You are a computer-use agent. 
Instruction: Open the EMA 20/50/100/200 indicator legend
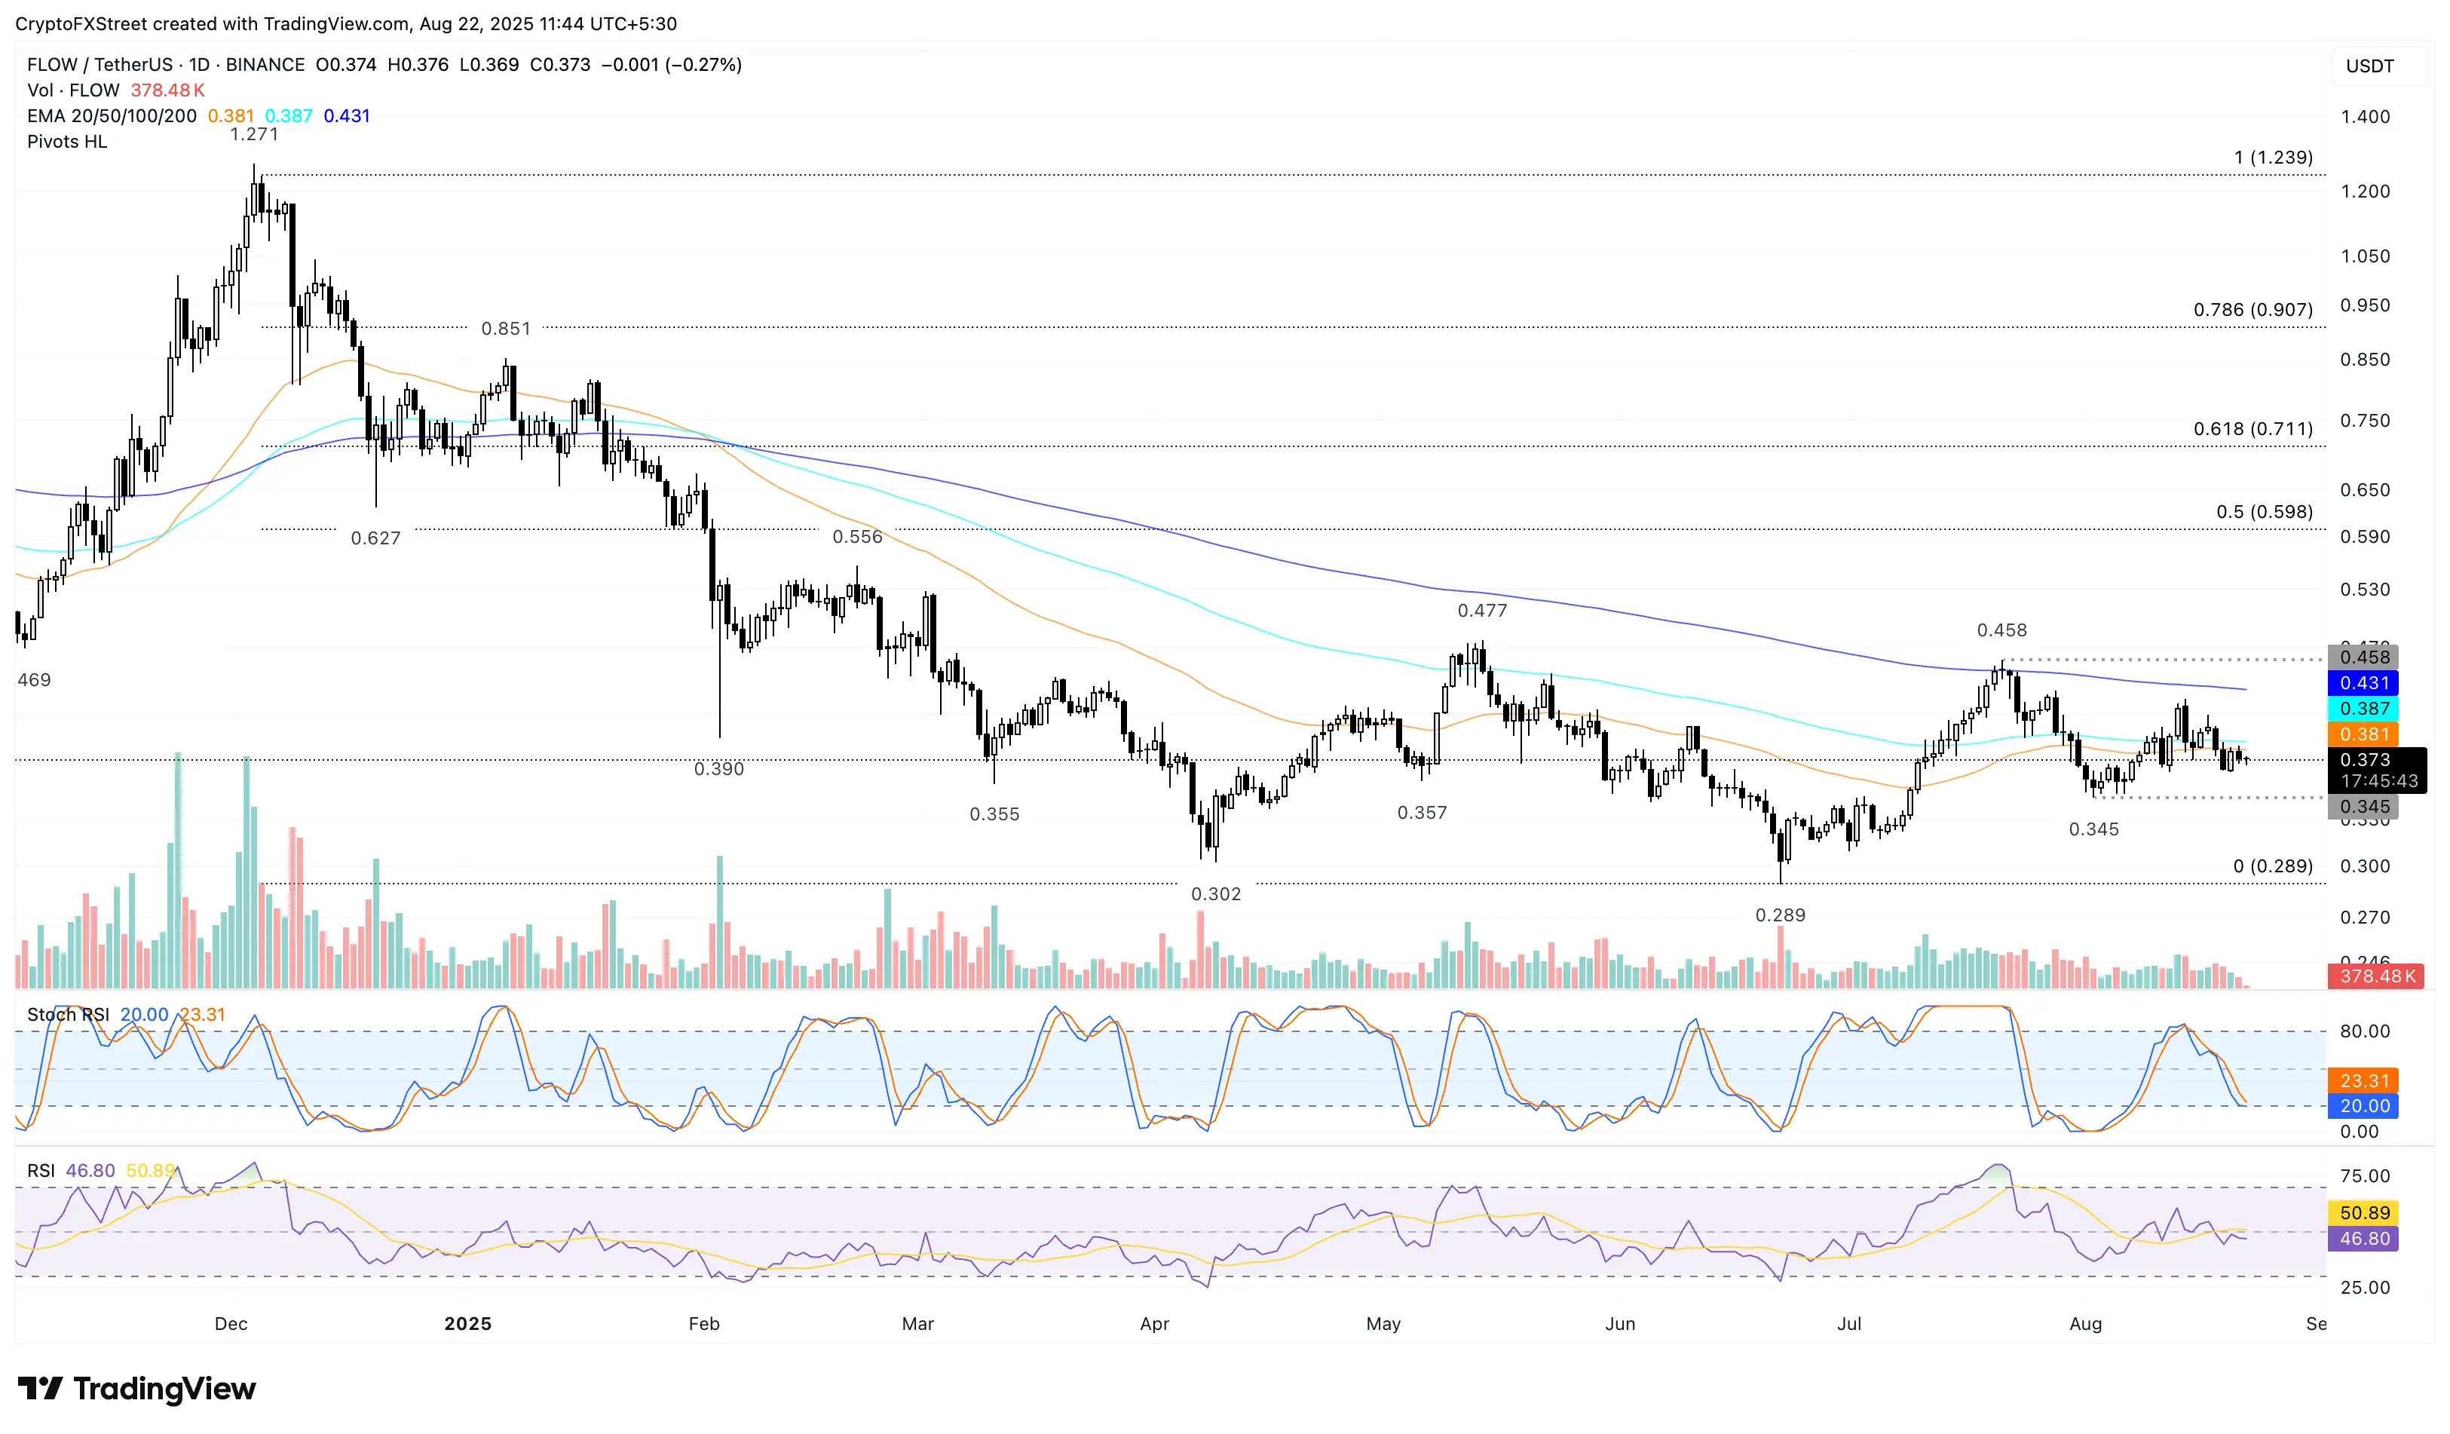tap(111, 115)
